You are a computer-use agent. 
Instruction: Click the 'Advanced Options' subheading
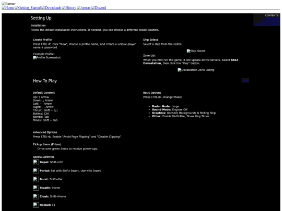45,132
